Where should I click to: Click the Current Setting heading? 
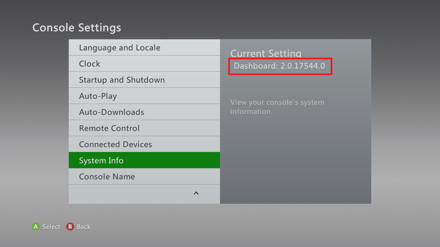[265, 54]
